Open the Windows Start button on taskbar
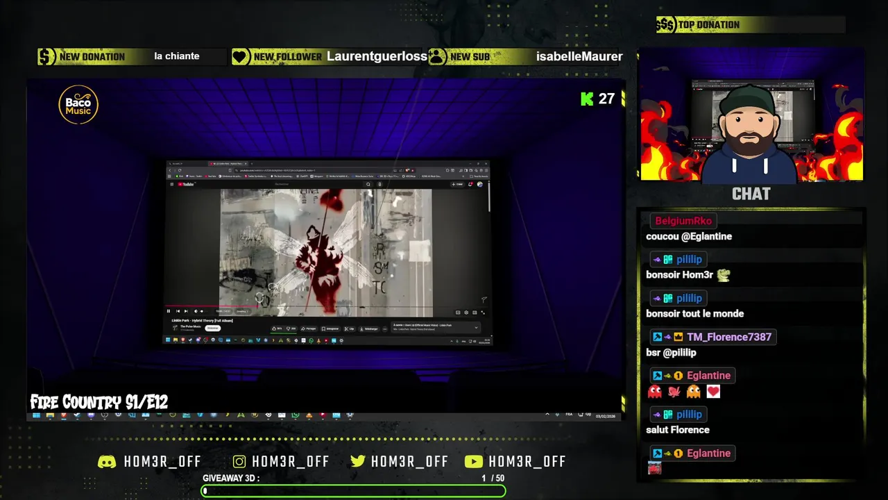The image size is (888, 500). point(36,415)
